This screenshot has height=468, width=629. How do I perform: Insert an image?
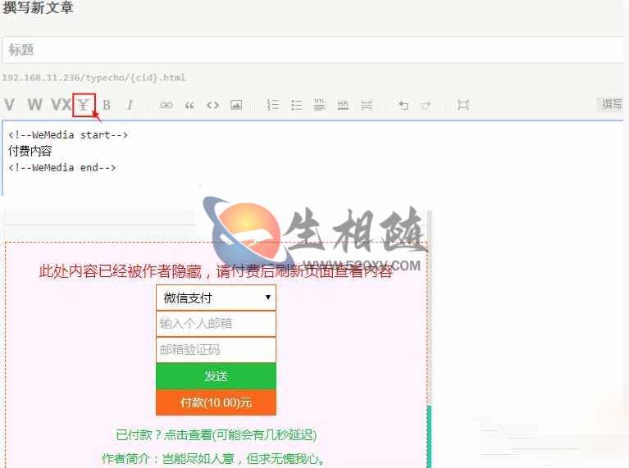pyautogui.click(x=236, y=105)
